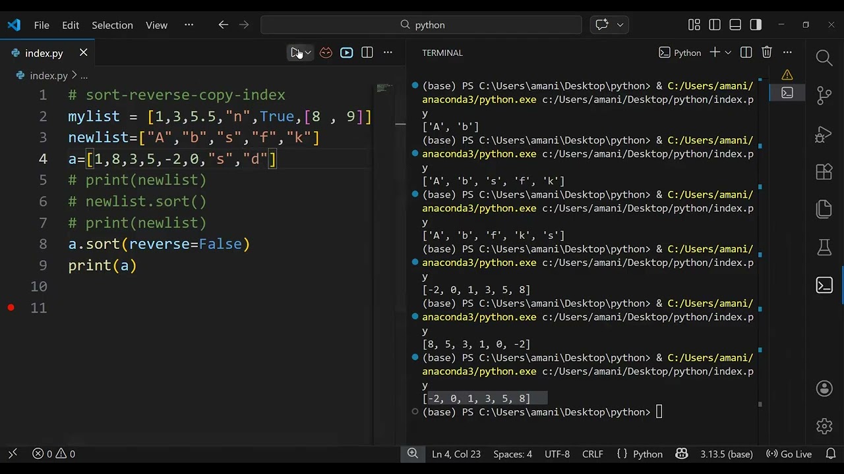Select the TERMINAL panel tab
The image size is (844, 474).
point(442,53)
